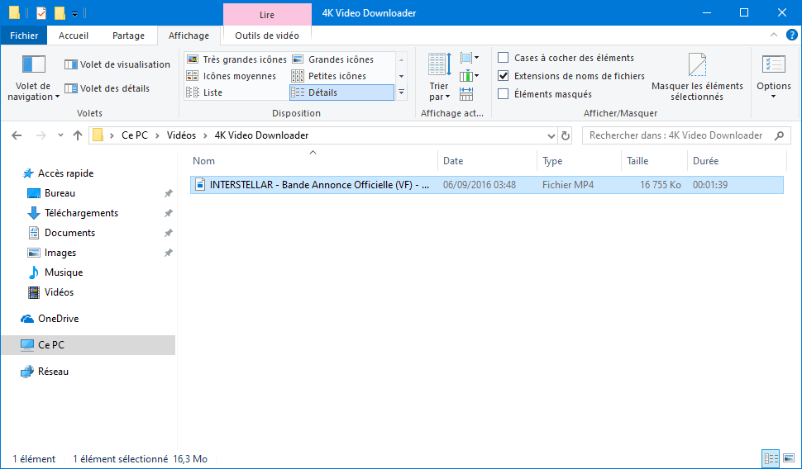Image resolution: width=802 pixels, height=469 pixels.
Task: Open the Outils de vidéo tab
Action: (x=267, y=36)
